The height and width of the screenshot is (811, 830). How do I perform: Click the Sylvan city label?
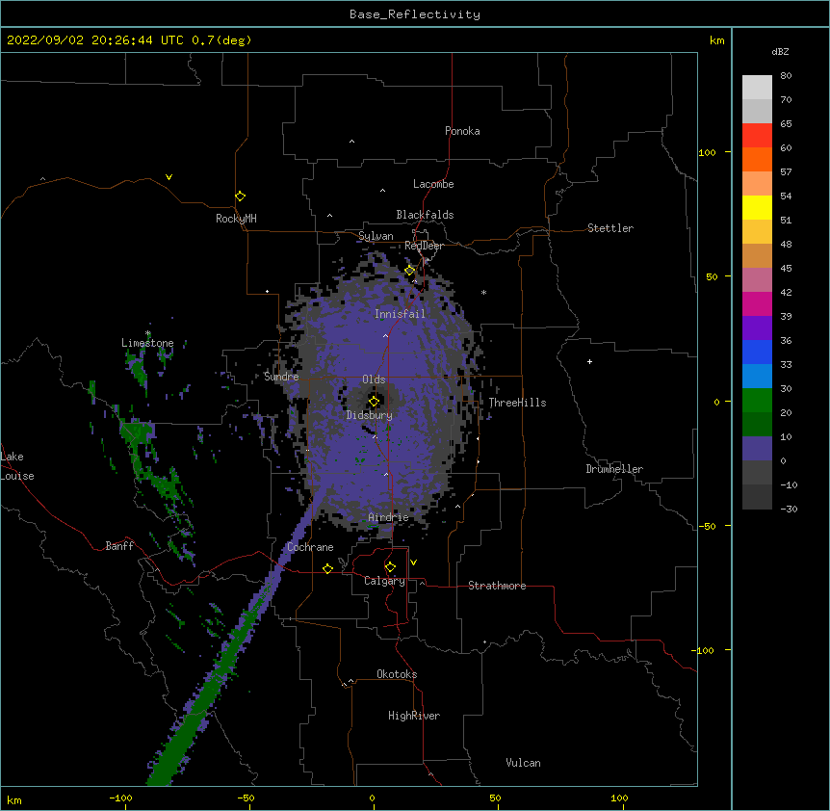(x=376, y=236)
